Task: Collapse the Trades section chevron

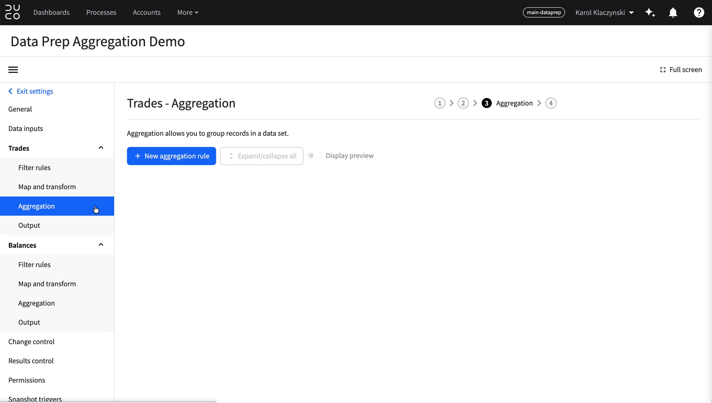Action: (x=101, y=148)
